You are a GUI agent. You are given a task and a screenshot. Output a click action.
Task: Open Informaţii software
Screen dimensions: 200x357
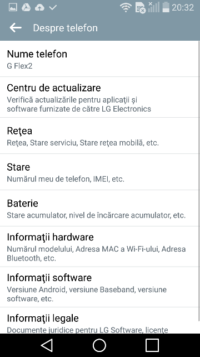[x=100, y=287]
